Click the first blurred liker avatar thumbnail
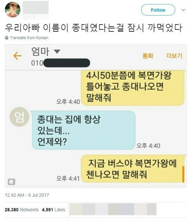193x221 pixels. click(76, 209)
